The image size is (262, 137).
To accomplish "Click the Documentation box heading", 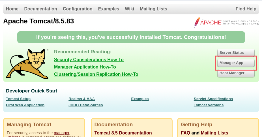I will tap(113, 125).
